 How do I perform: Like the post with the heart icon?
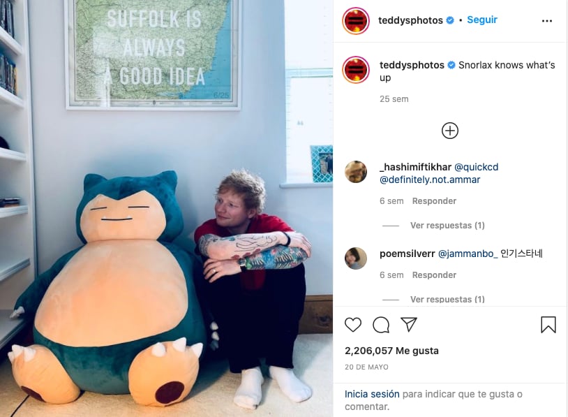pos(353,325)
